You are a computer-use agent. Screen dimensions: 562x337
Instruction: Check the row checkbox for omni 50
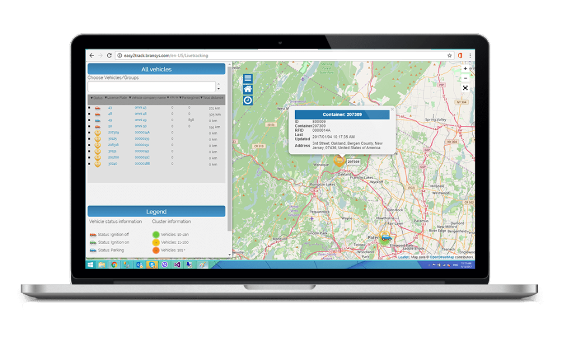point(88,126)
